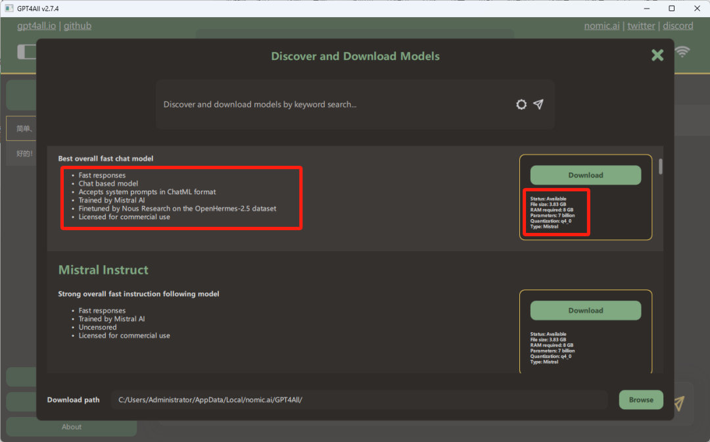
Task: Click the model list vertical scrollbar
Action: click(x=661, y=166)
